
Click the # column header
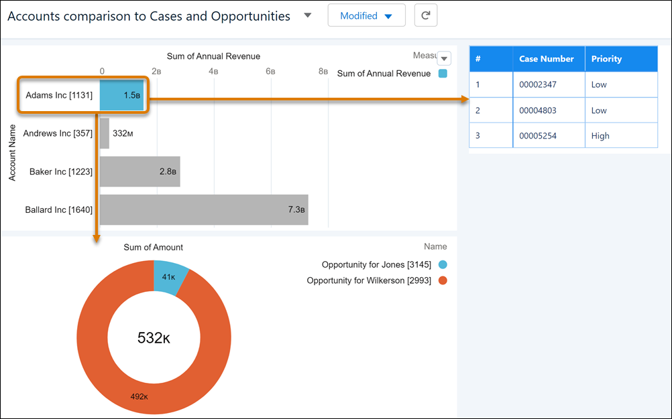coord(491,59)
